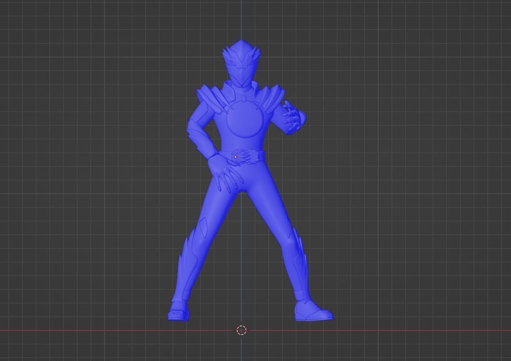Click the orange object origin dot on belt

pyautogui.click(x=236, y=157)
